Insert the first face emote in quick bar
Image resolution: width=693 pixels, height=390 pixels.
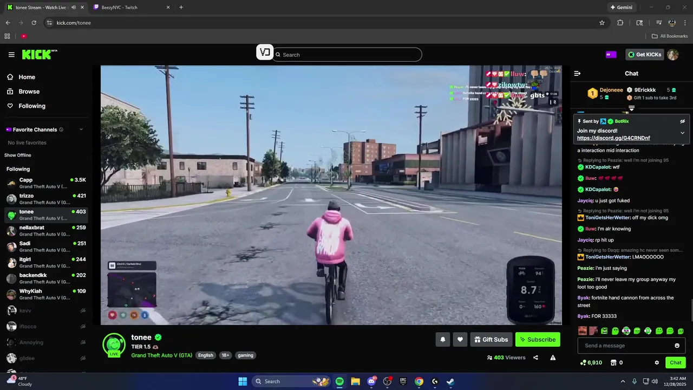(x=582, y=331)
